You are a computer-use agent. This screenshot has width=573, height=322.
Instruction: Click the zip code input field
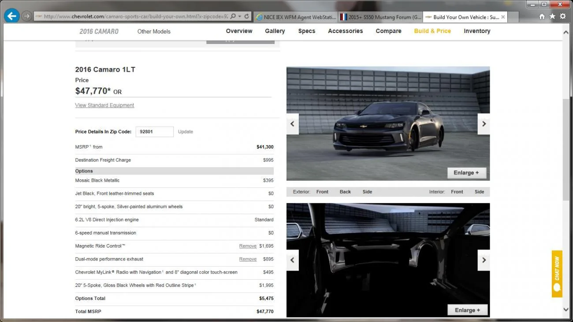click(154, 132)
